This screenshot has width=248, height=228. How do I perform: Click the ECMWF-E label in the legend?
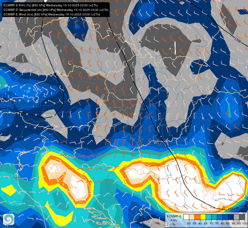click(174, 216)
